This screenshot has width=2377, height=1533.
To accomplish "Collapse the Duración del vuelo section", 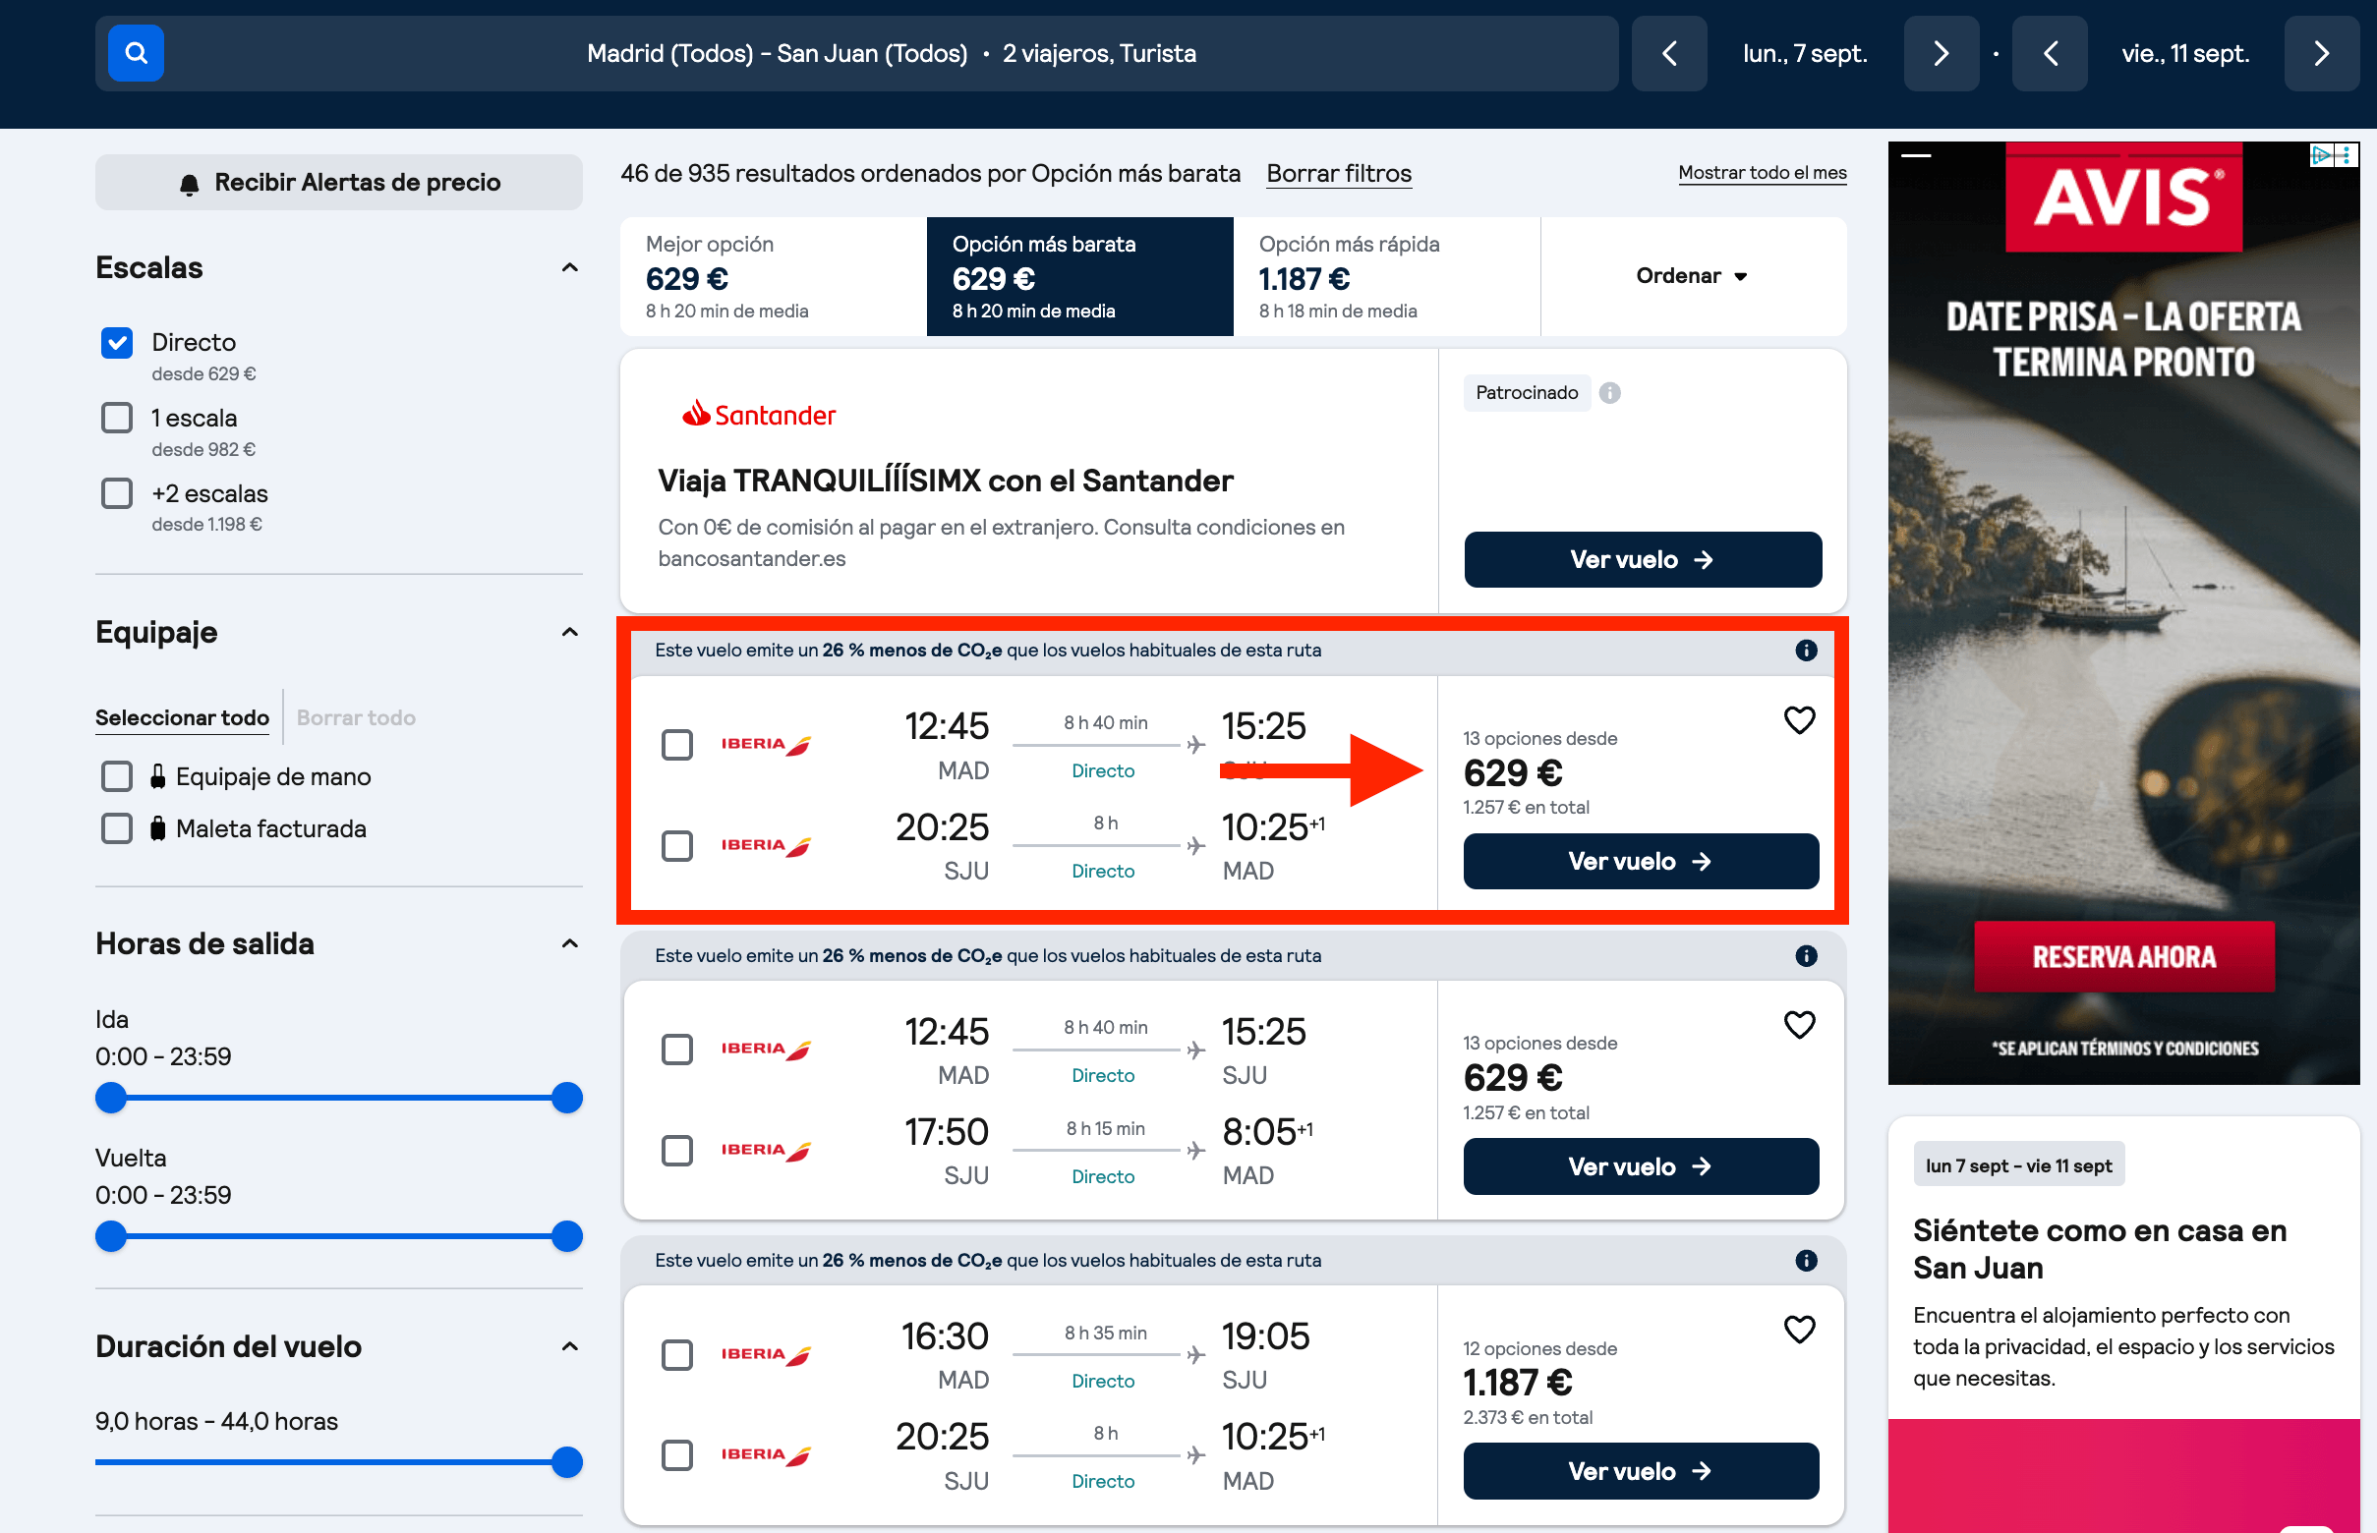I will (x=569, y=1347).
